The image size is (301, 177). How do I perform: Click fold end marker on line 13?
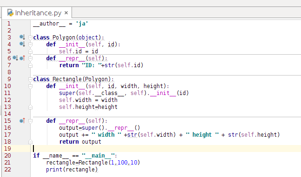coord(30,107)
